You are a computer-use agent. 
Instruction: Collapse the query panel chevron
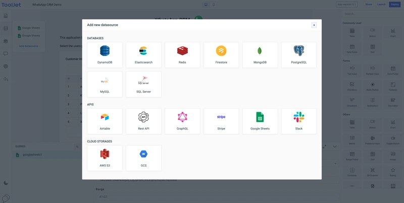335,147
